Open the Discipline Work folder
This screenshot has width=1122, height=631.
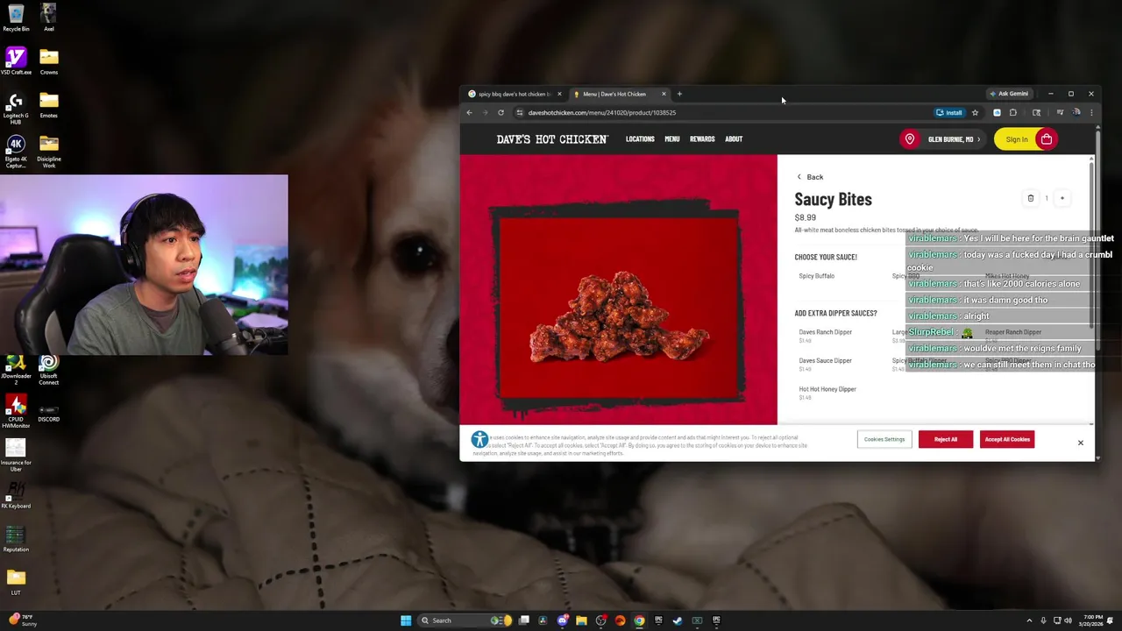click(x=49, y=151)
